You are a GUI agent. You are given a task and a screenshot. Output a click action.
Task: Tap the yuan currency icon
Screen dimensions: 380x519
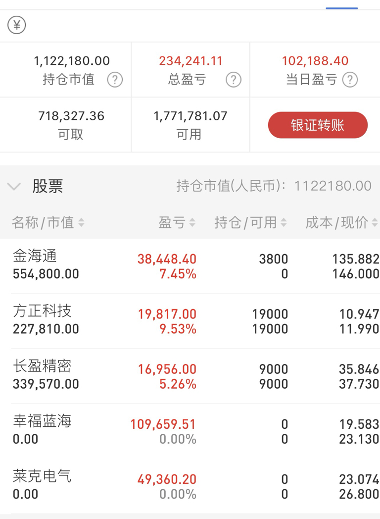click(16, 25)
